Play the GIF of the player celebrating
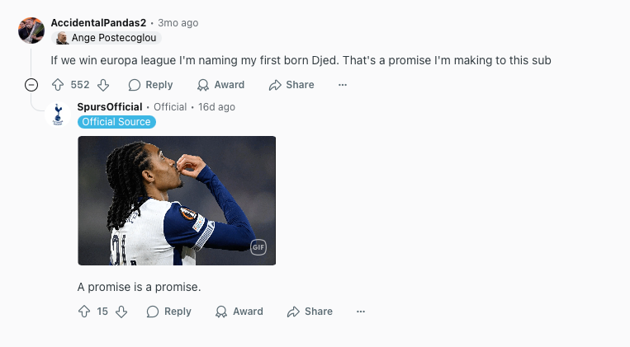The image size is (630, 347). [177, 200]
